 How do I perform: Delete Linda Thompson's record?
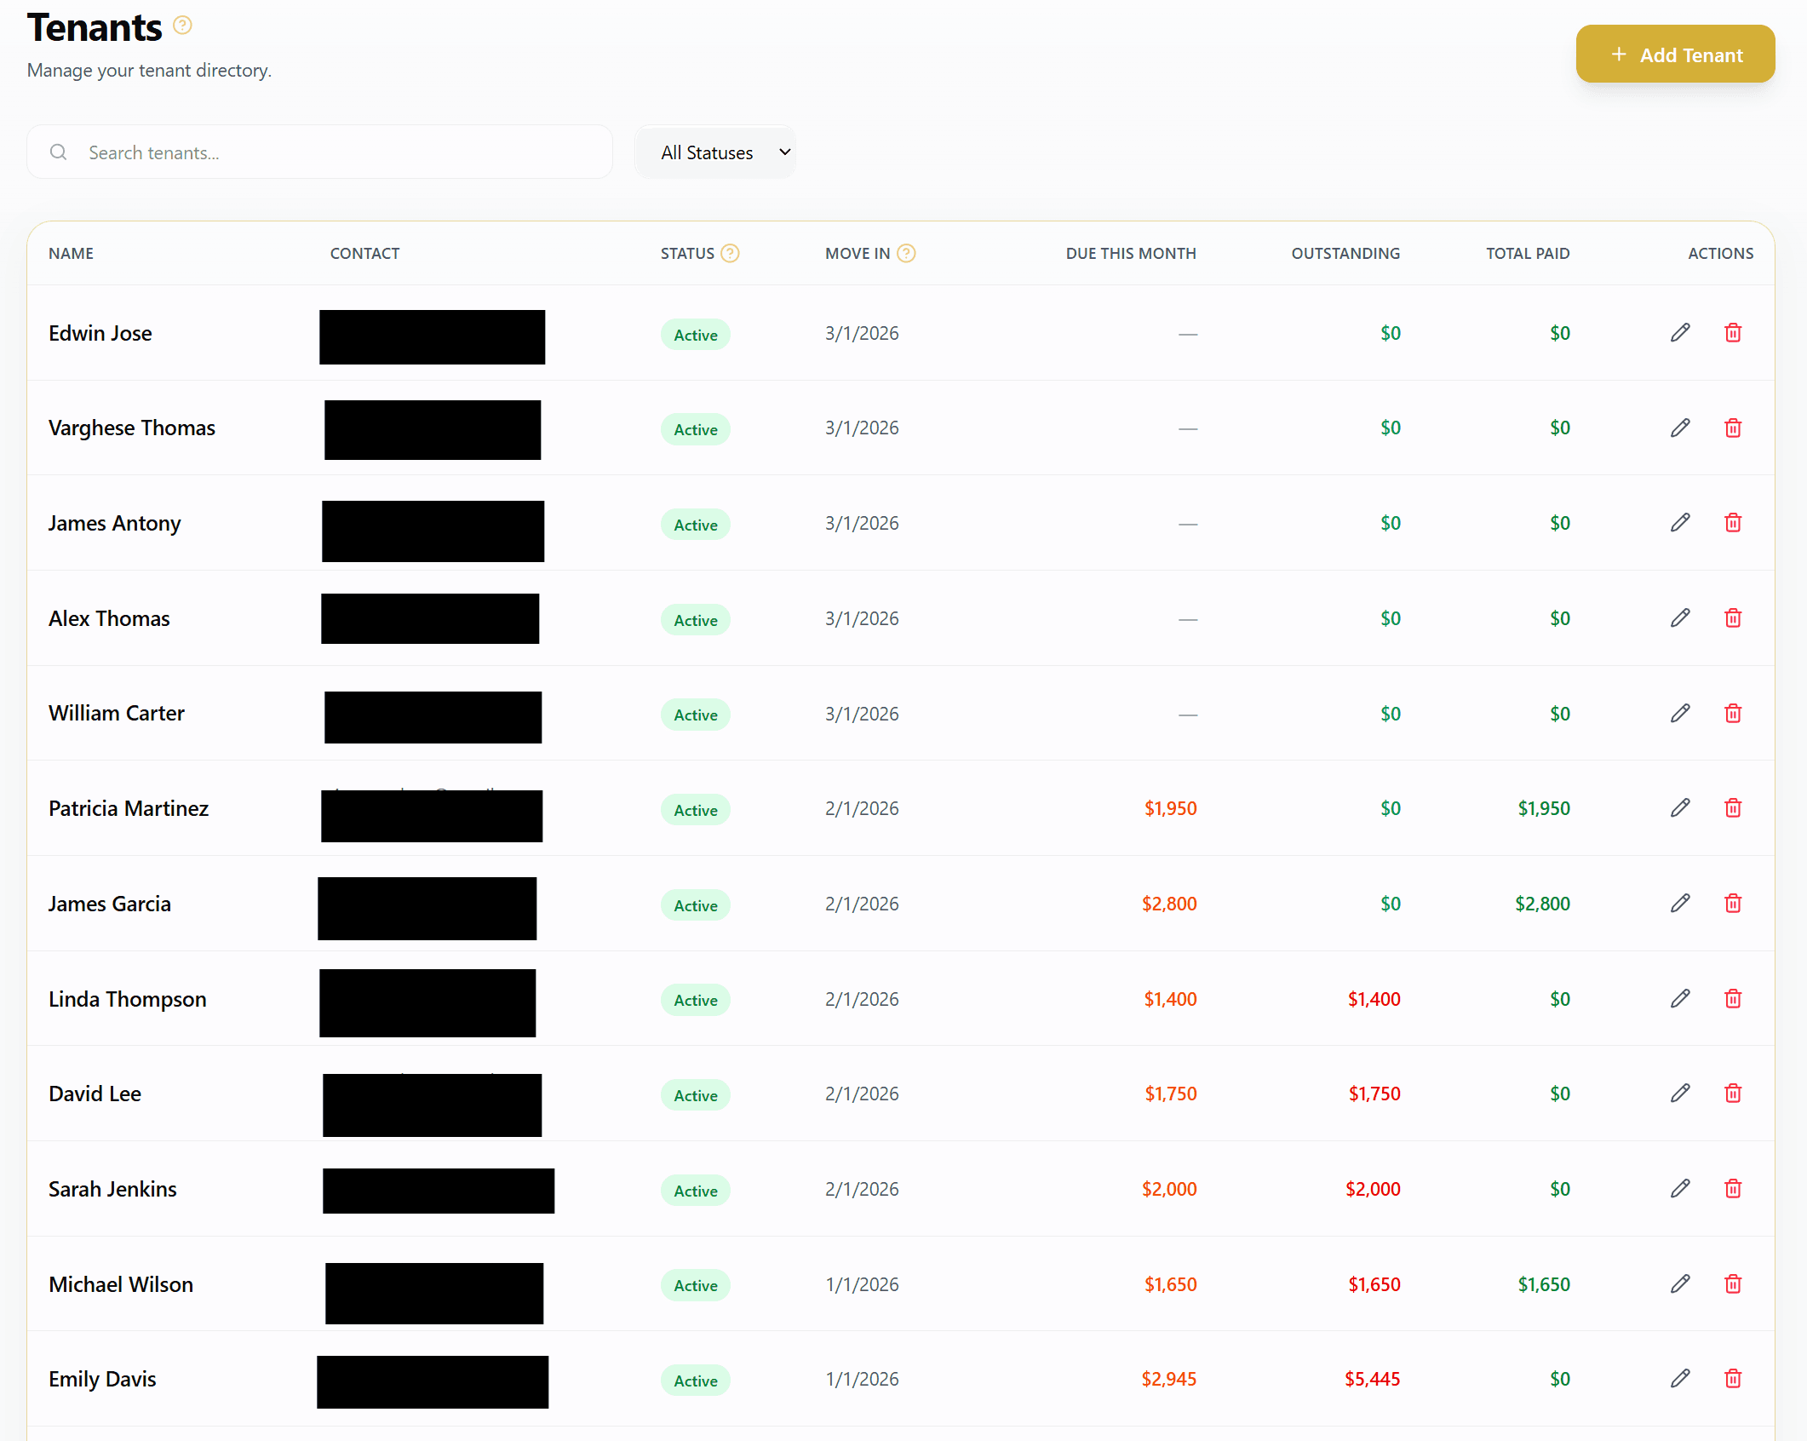(1733, 998)
